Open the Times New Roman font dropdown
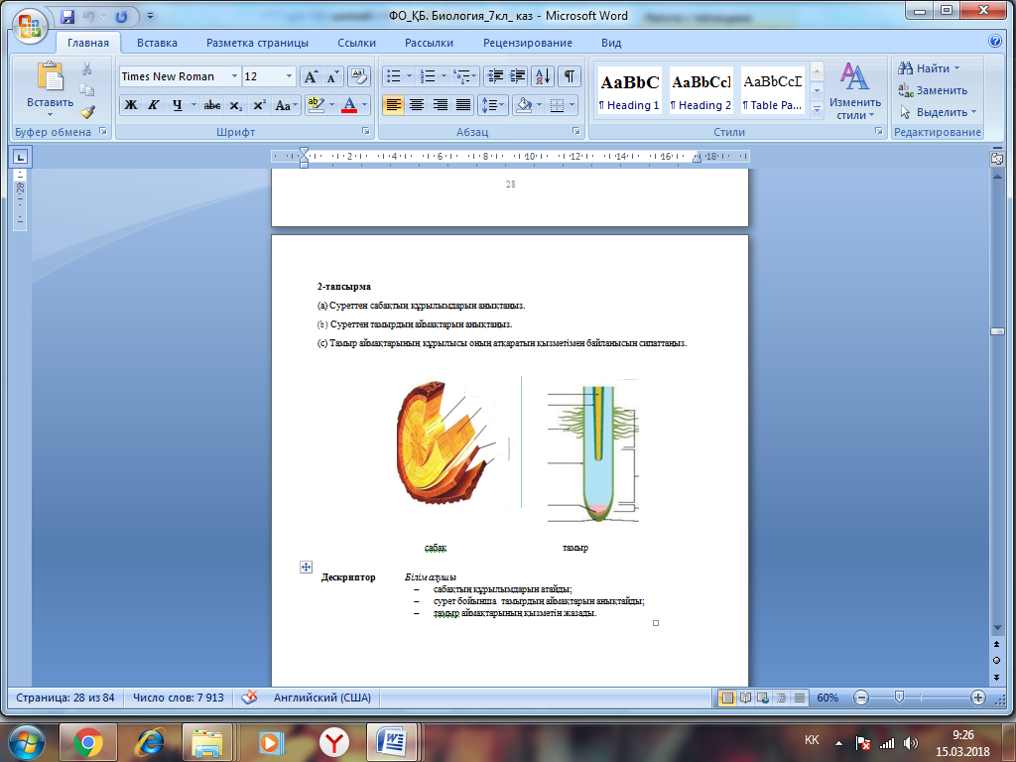This screenshot has width=1016, height=762. pyautogui.click(x=234, y=76)
